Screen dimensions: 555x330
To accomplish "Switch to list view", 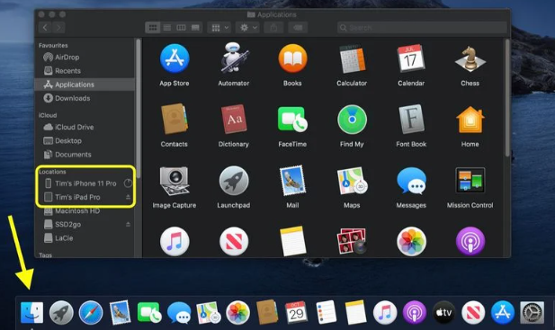I will 166,28.
